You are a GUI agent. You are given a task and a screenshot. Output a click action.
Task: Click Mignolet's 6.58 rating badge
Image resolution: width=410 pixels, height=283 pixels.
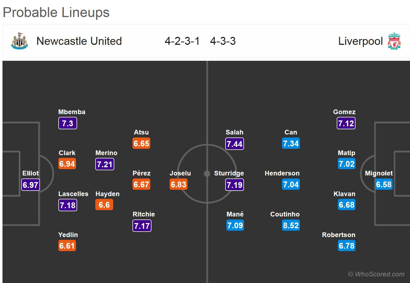[x=384, y=184]
